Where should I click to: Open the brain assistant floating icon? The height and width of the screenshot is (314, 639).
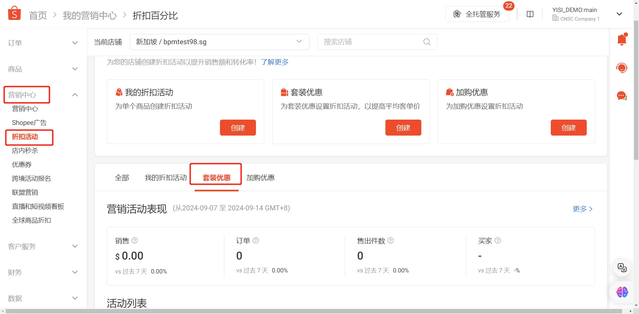(622, 292)
